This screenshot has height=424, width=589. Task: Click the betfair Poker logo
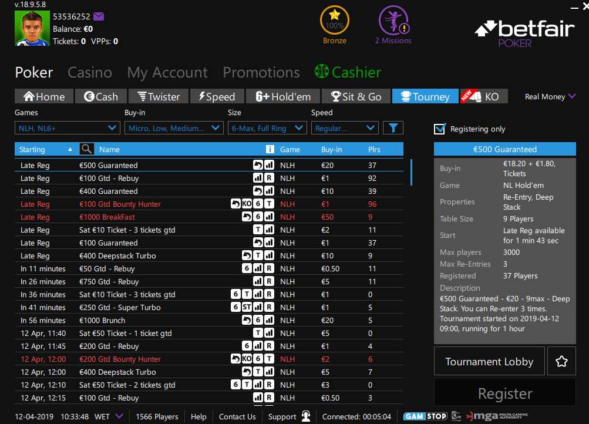(x=525, y=34)
